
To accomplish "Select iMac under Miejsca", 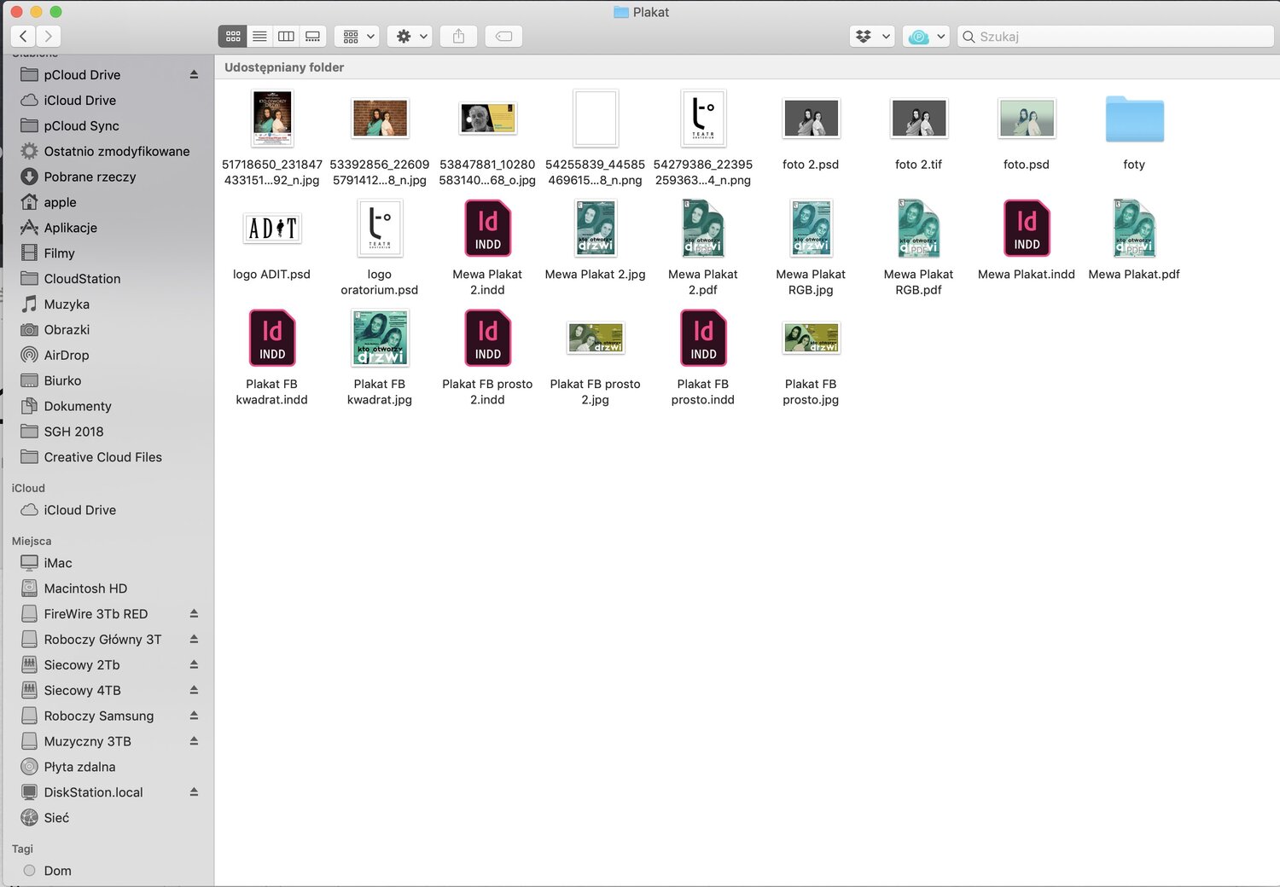I will coord(58,564).
